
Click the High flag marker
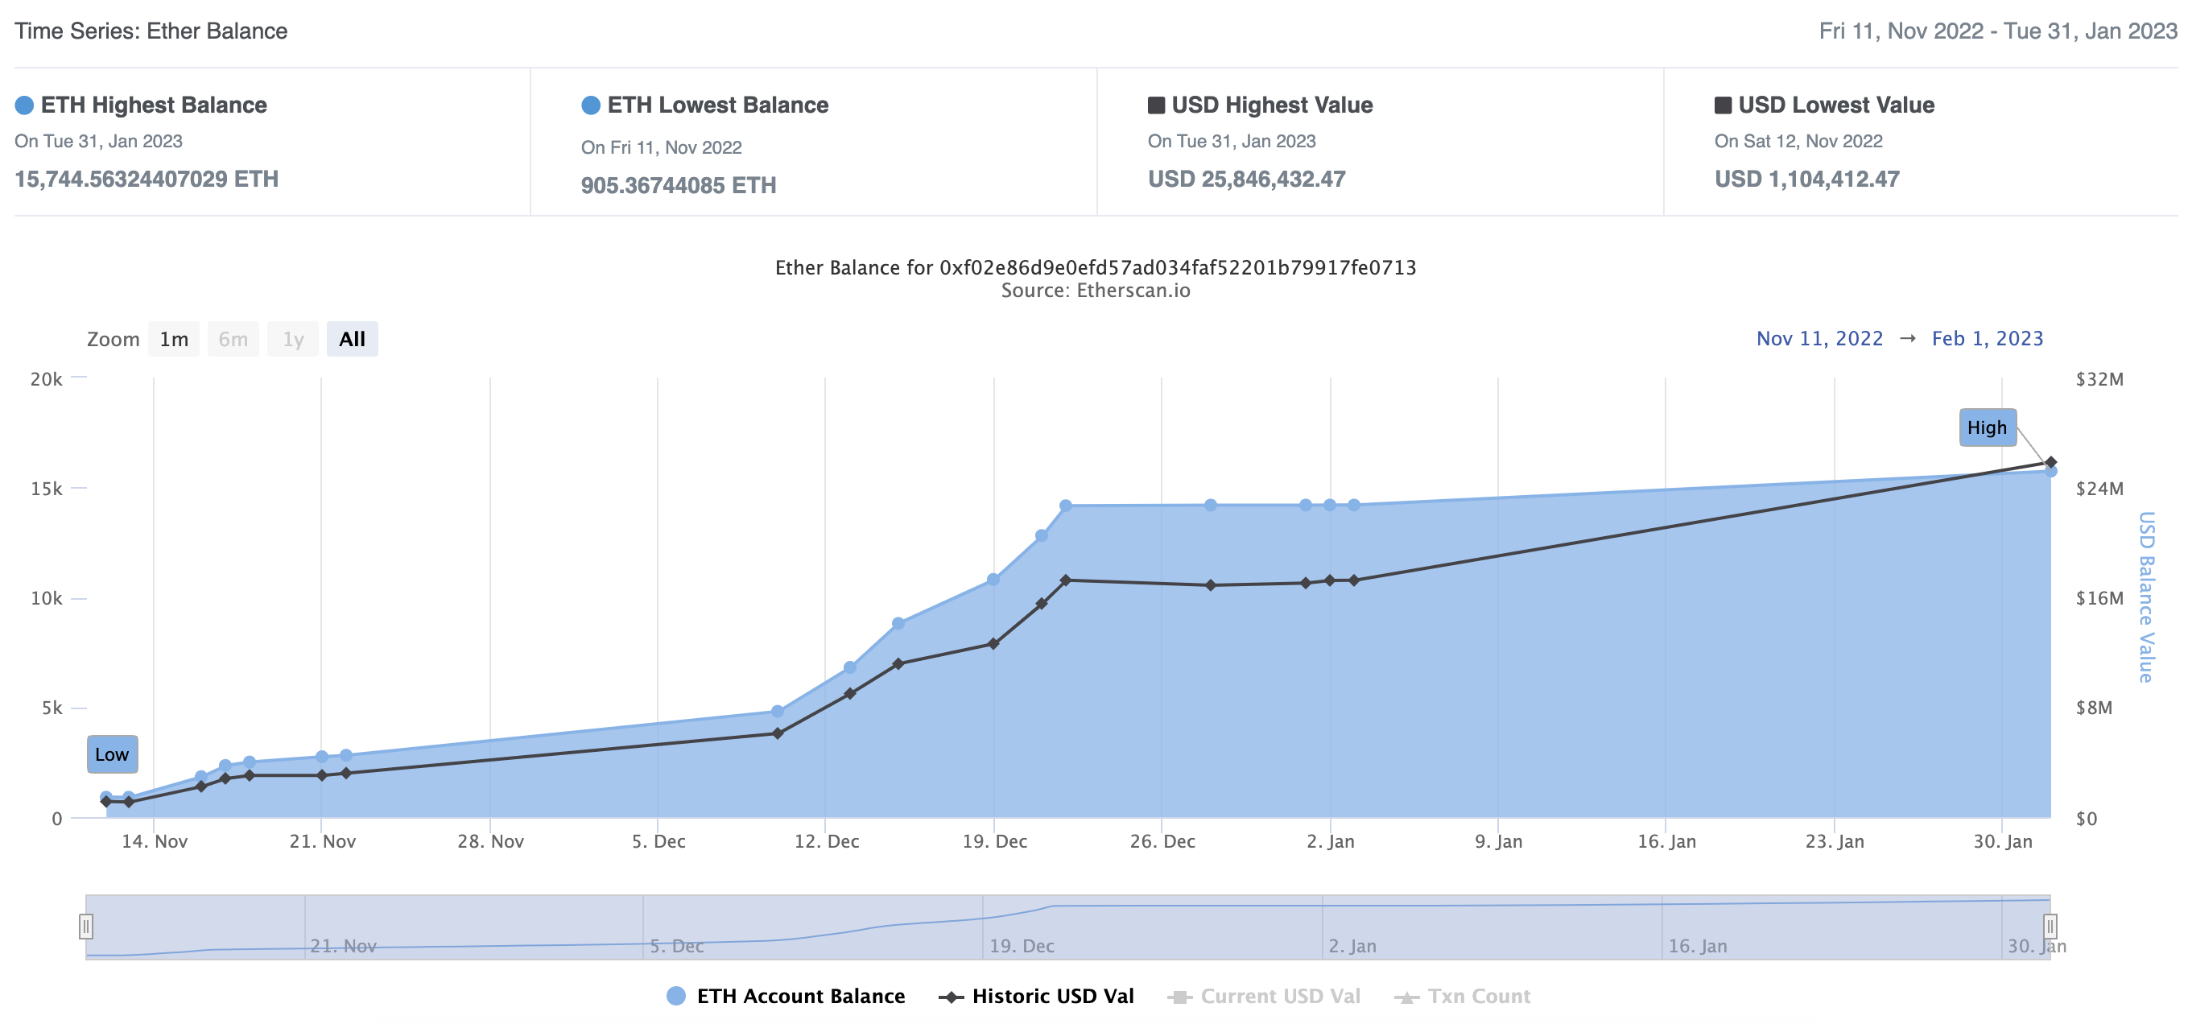(x=1987, y=428)
